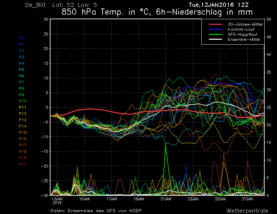Click the P11 ensemble member label

22,107
